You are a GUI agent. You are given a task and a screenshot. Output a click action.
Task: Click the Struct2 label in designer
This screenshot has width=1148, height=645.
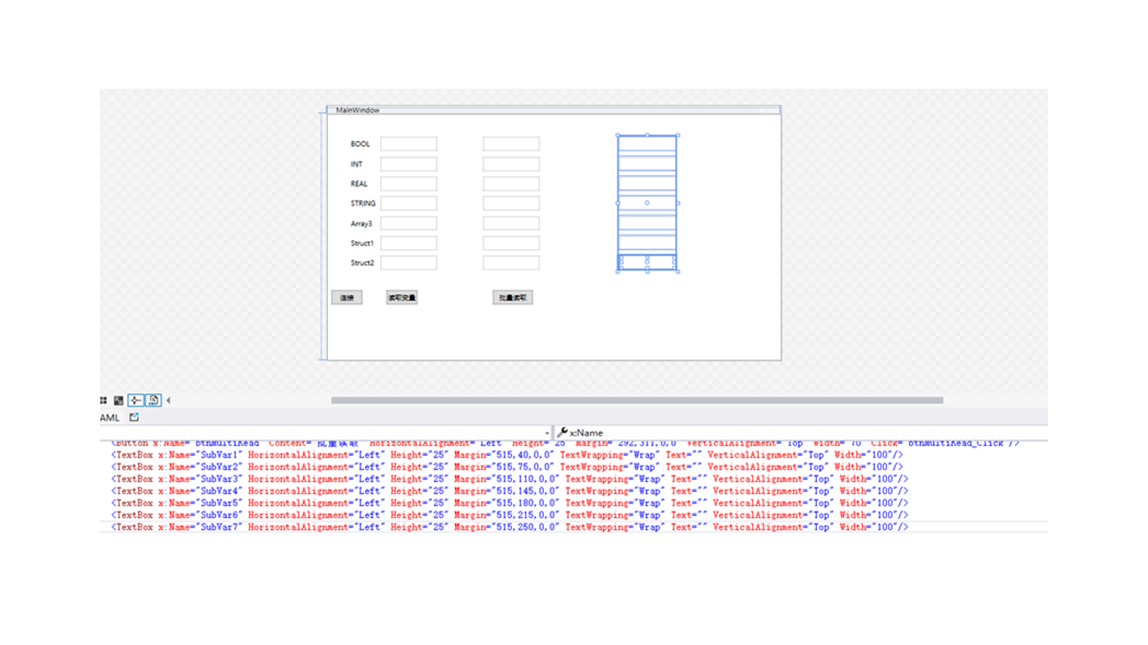click(362, 263)
